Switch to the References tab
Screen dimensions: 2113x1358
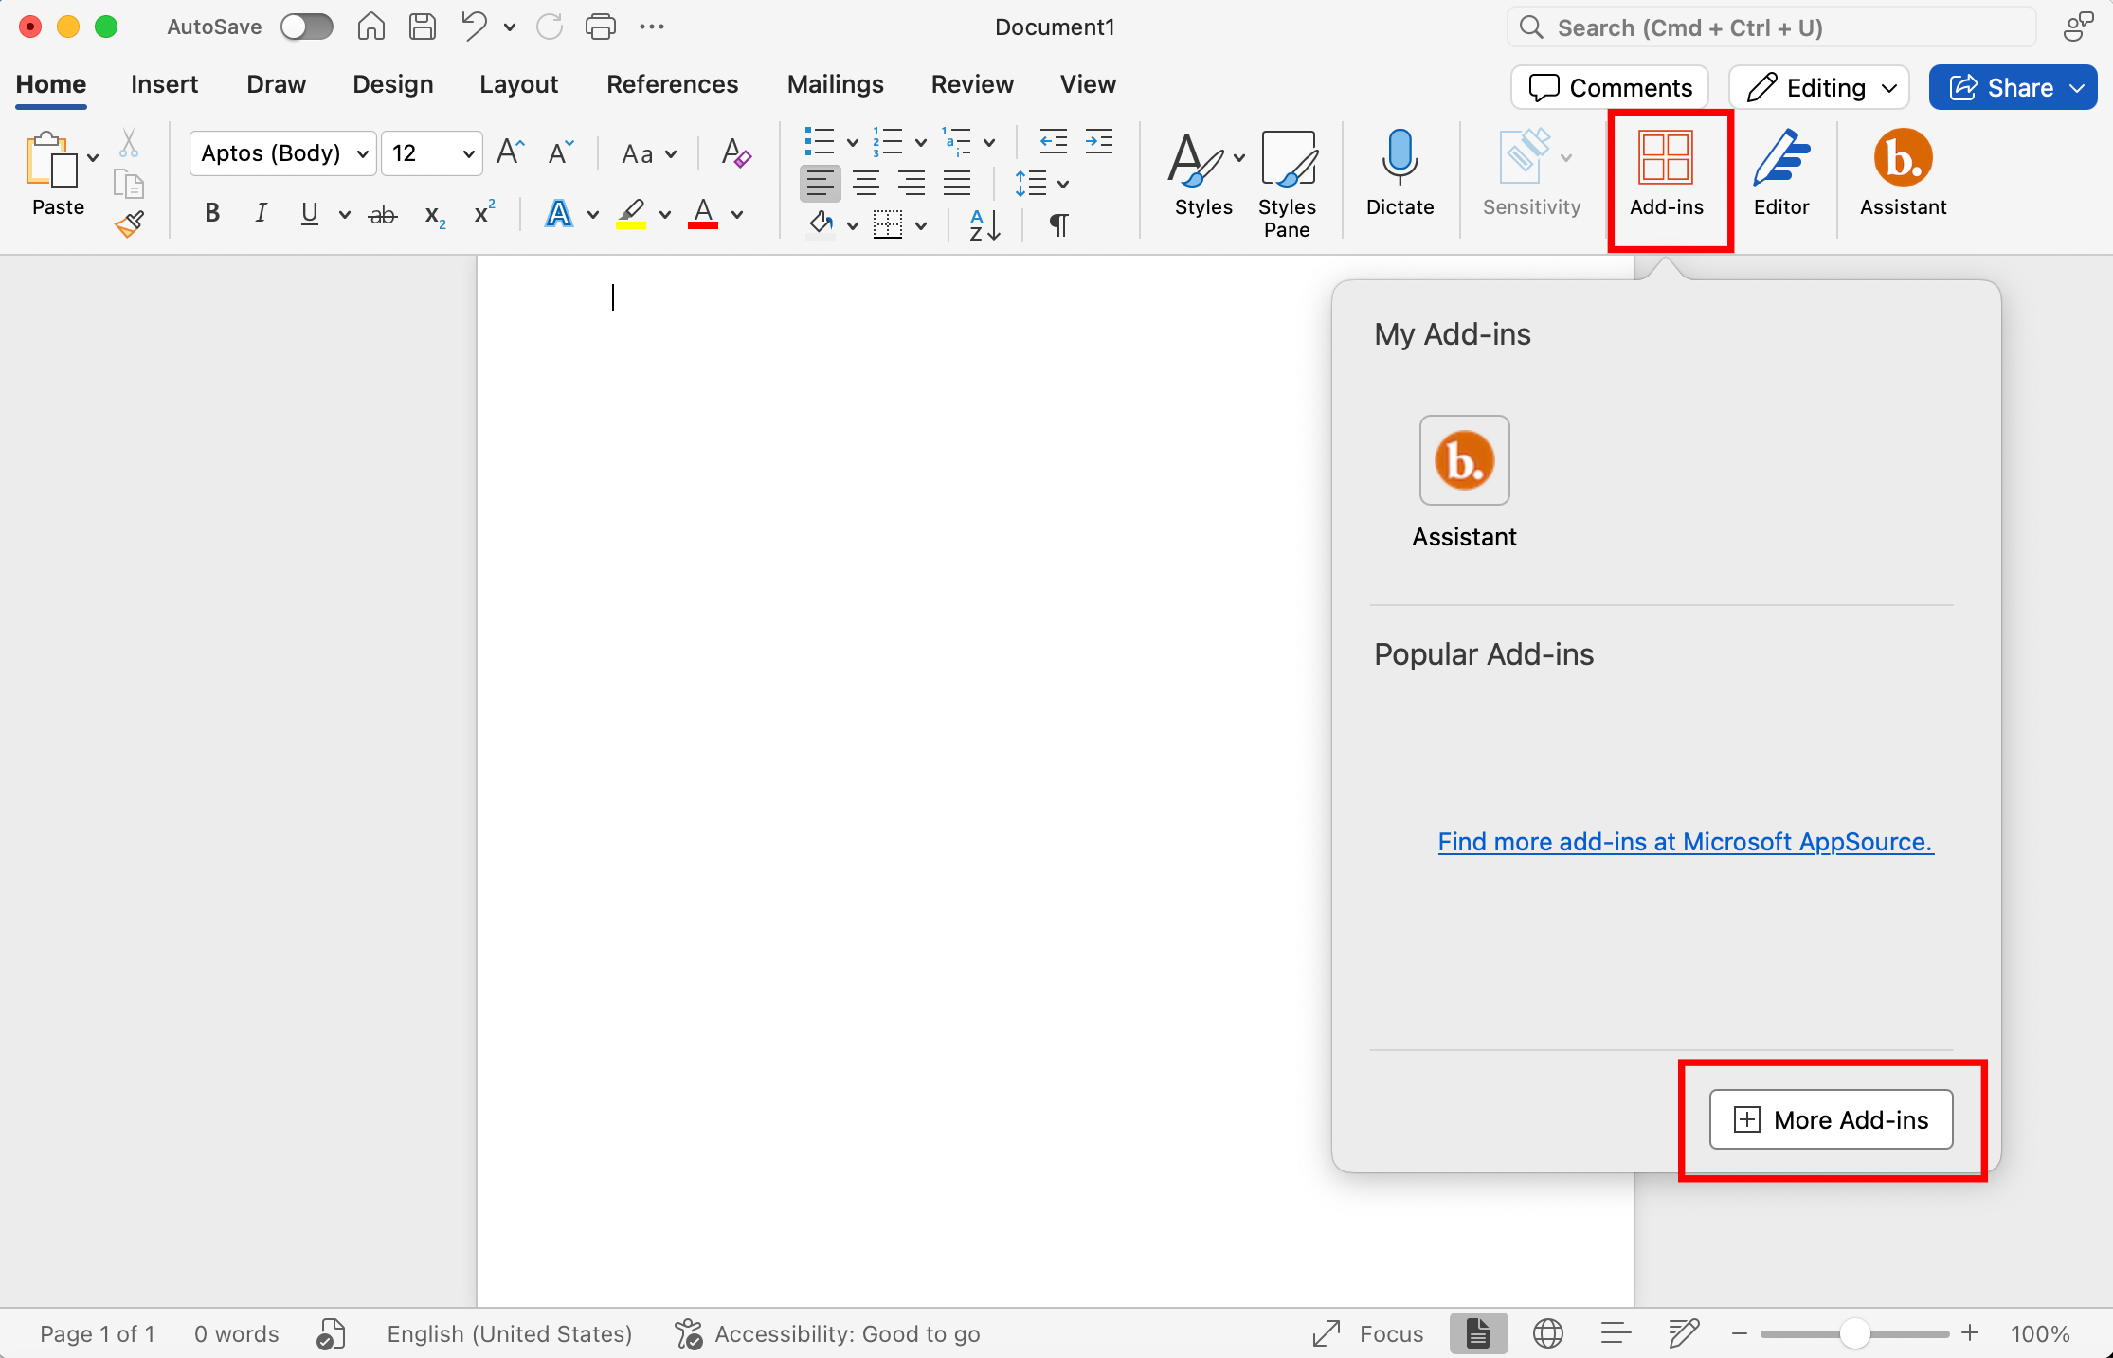[x=672, y=84]
